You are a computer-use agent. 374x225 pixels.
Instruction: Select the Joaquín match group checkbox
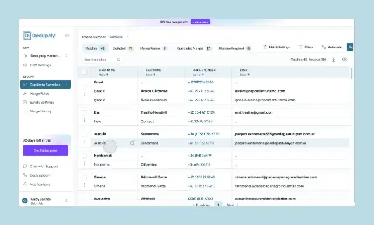click(84, 134)
